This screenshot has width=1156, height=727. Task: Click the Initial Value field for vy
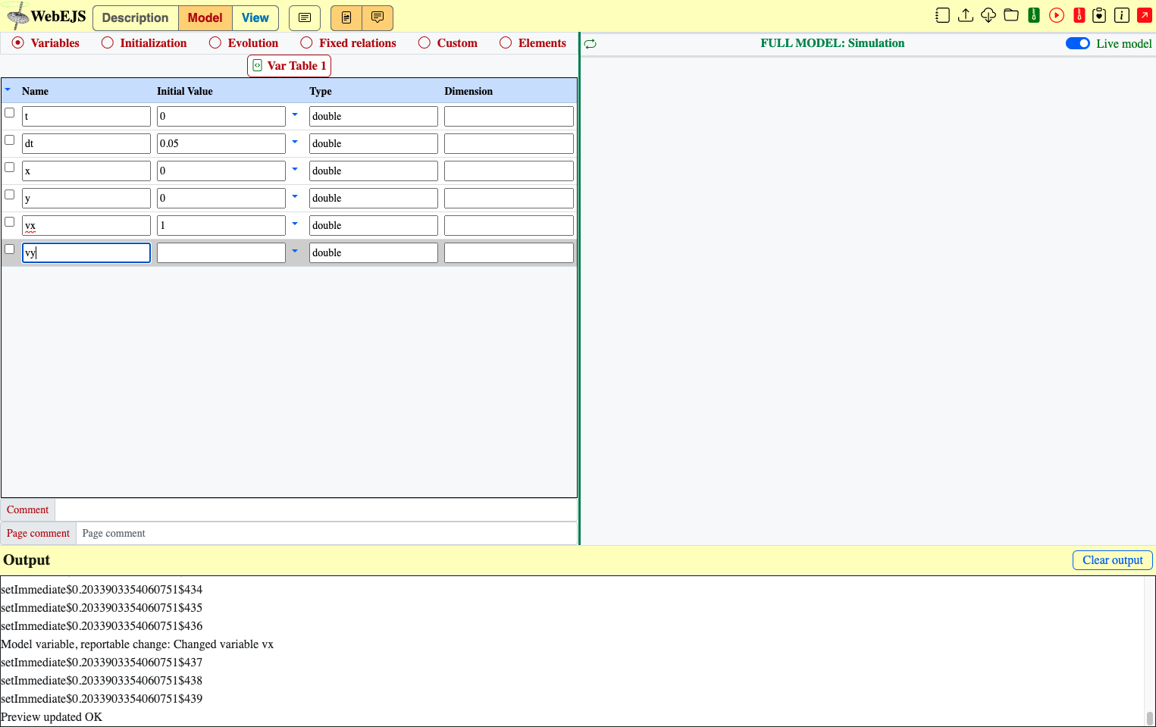[x=221, y=252]
